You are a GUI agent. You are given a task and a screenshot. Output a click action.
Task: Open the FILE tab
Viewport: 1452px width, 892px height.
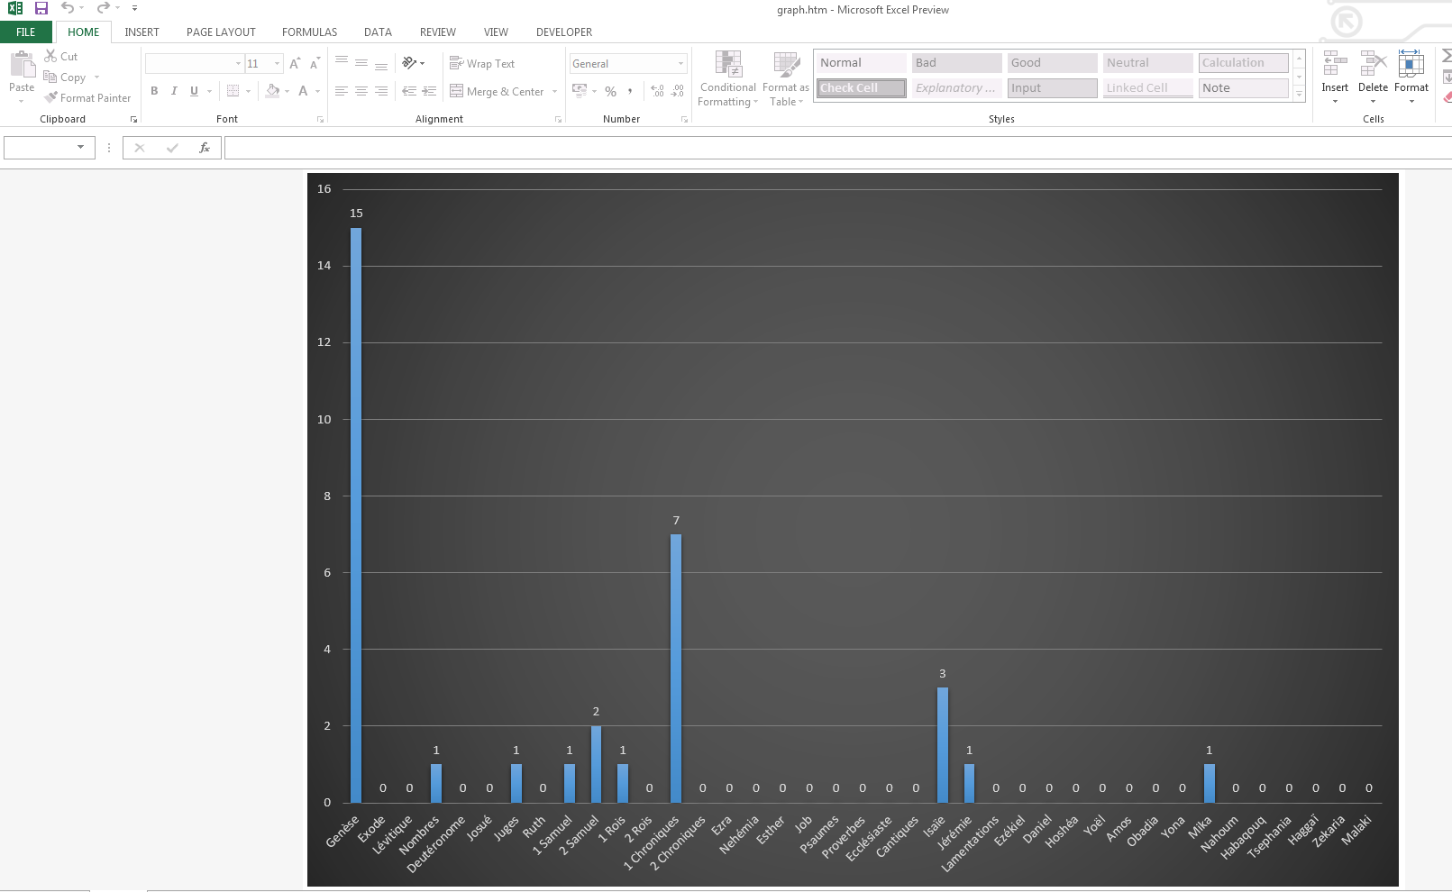26,32
